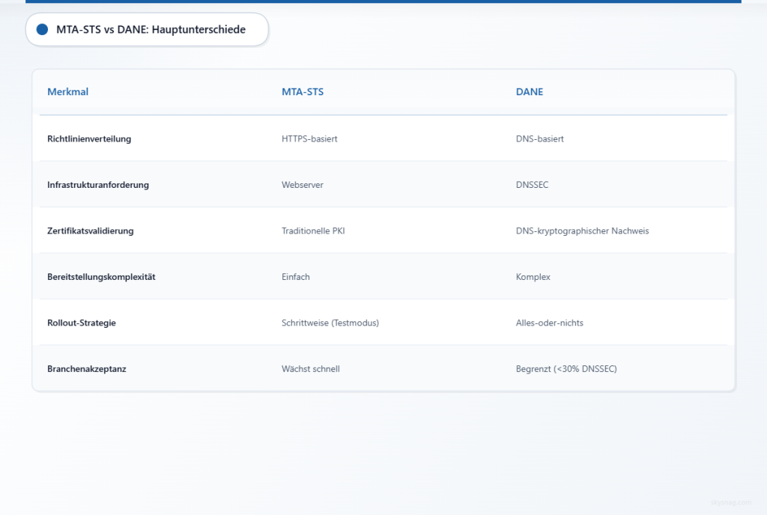Select the MTA-STS vs DANE: Hauptunterschiede title
767x515 pixels.
coord(149,29)
